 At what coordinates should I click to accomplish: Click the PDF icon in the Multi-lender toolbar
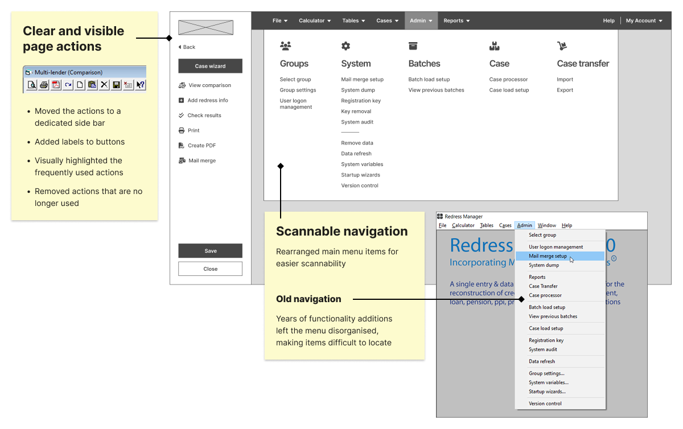point(56,85)
